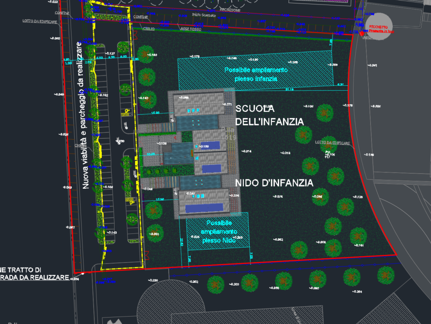Select elevation value -0.126 on the entrance paving
Image resolution: width=431 pixels, height=324 pixels.
click(162, 143)
